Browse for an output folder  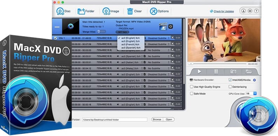pos(157,120)
